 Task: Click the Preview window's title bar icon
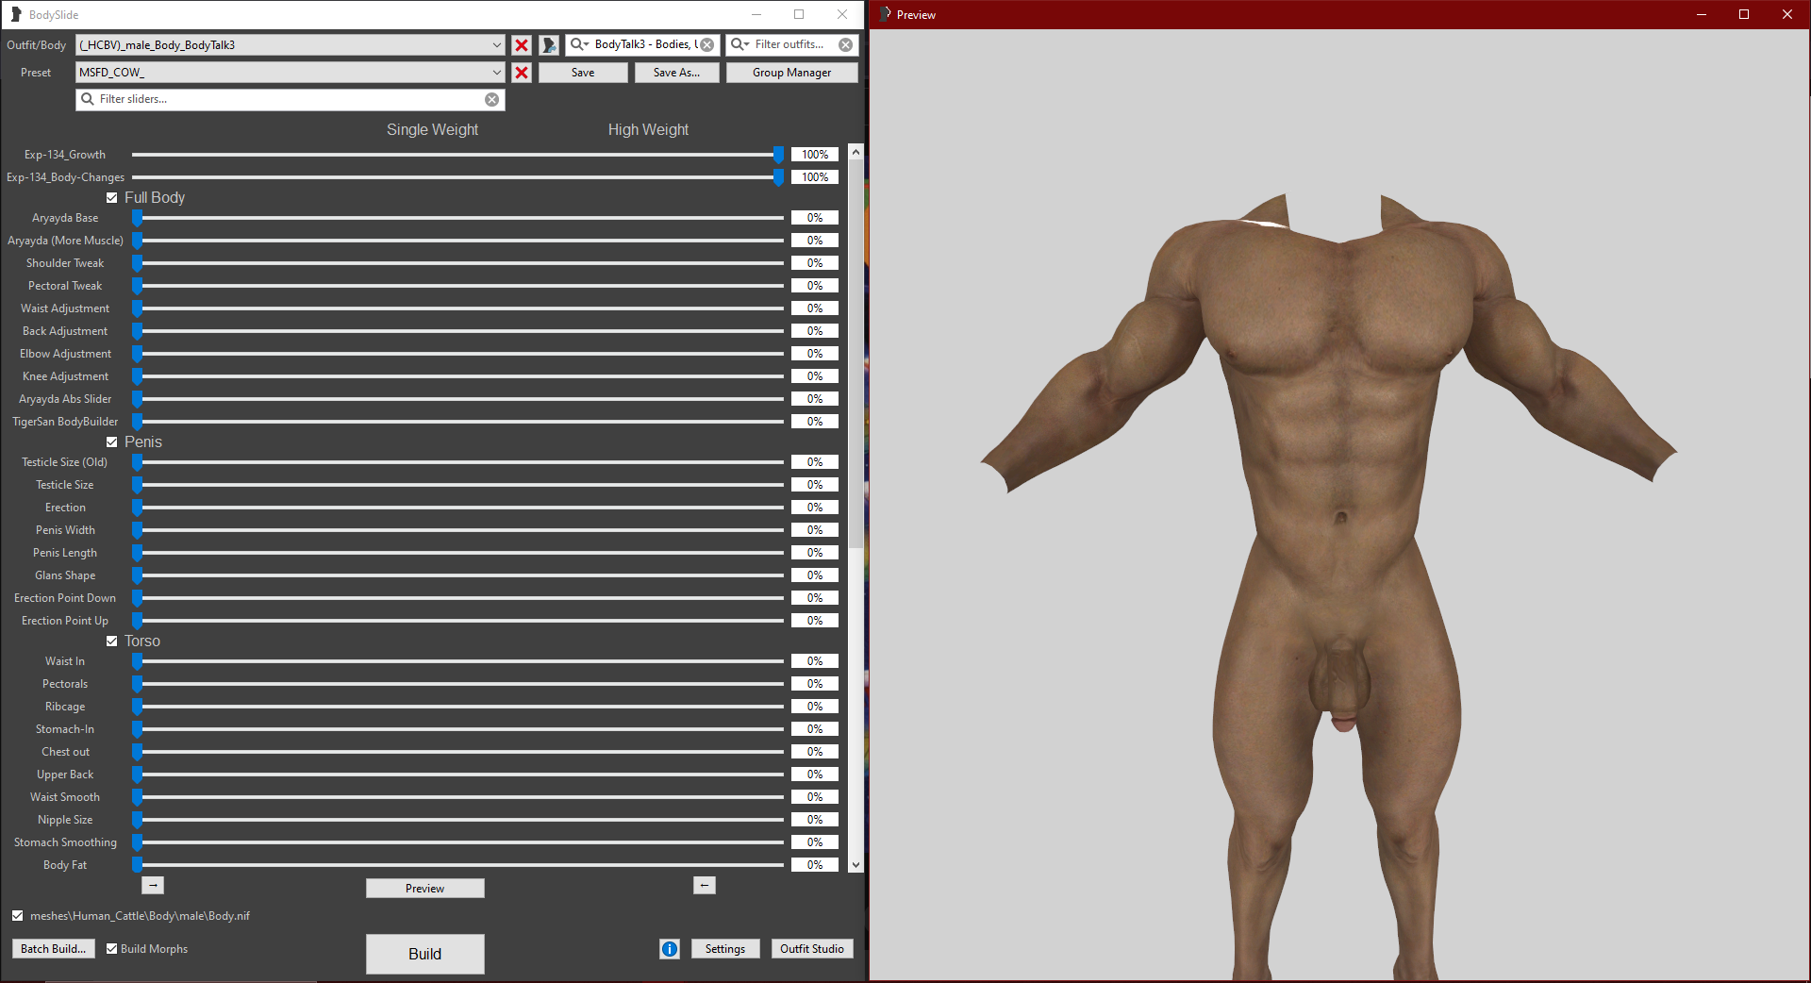point(885,14)
